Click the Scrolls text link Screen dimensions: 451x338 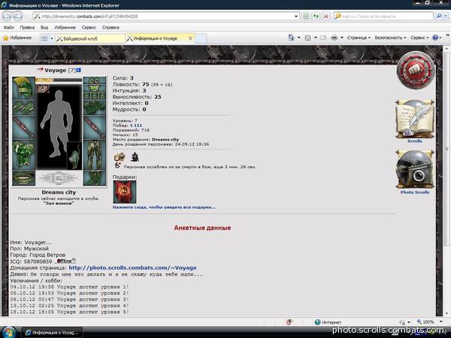click(x=414, y=141)
